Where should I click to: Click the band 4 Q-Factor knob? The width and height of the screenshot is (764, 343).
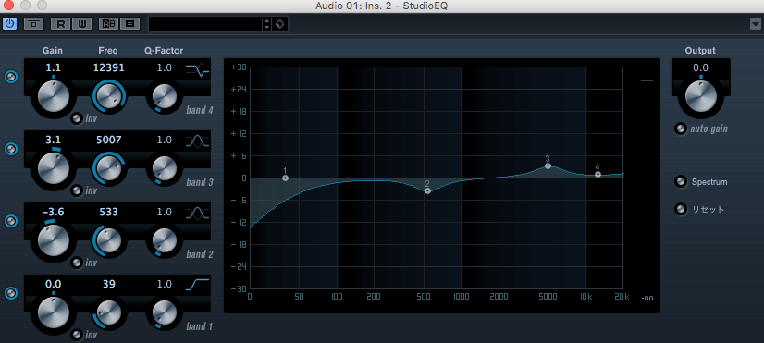pos(165,95)
